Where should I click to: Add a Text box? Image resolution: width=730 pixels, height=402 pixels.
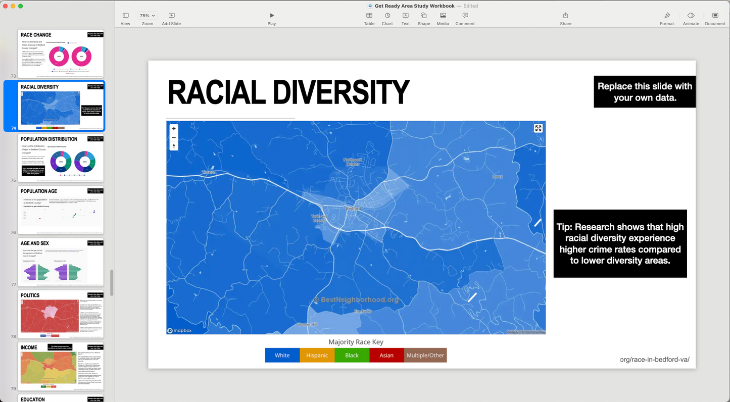tap(406, 19)
